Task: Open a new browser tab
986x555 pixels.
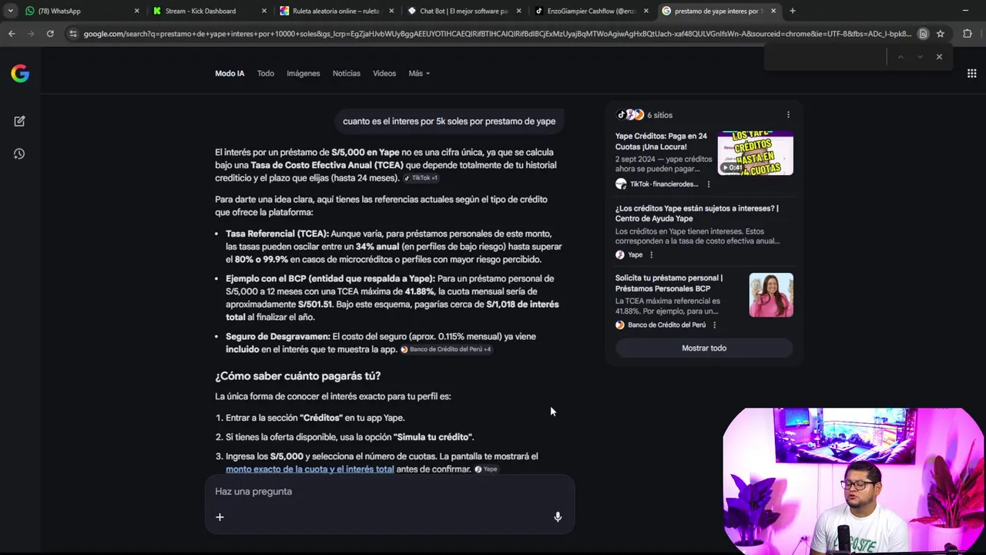Action: 793,11
